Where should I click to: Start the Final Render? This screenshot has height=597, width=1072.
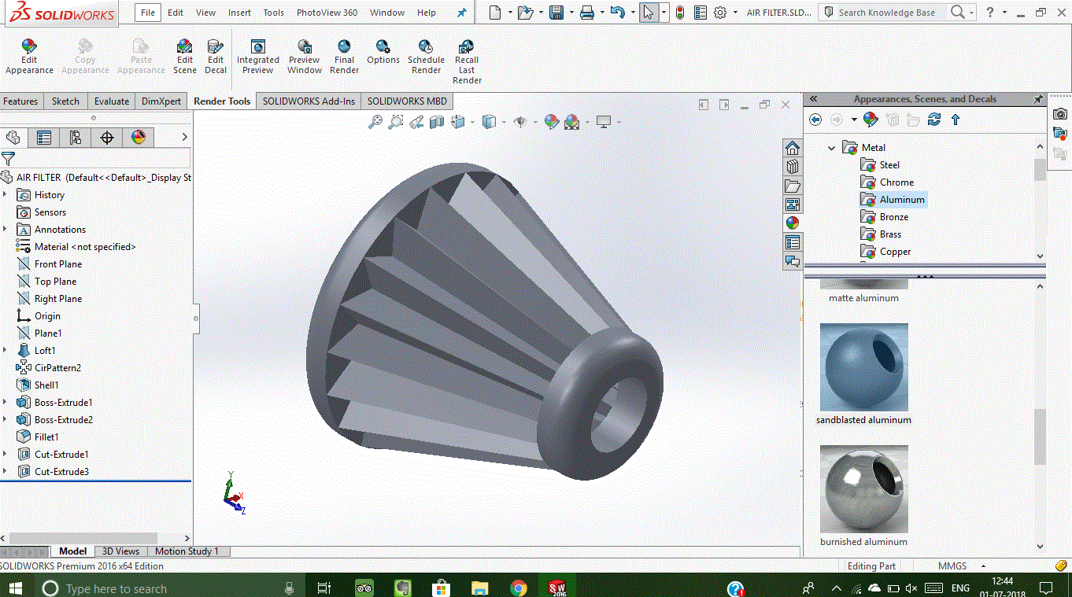coord(344,57)
